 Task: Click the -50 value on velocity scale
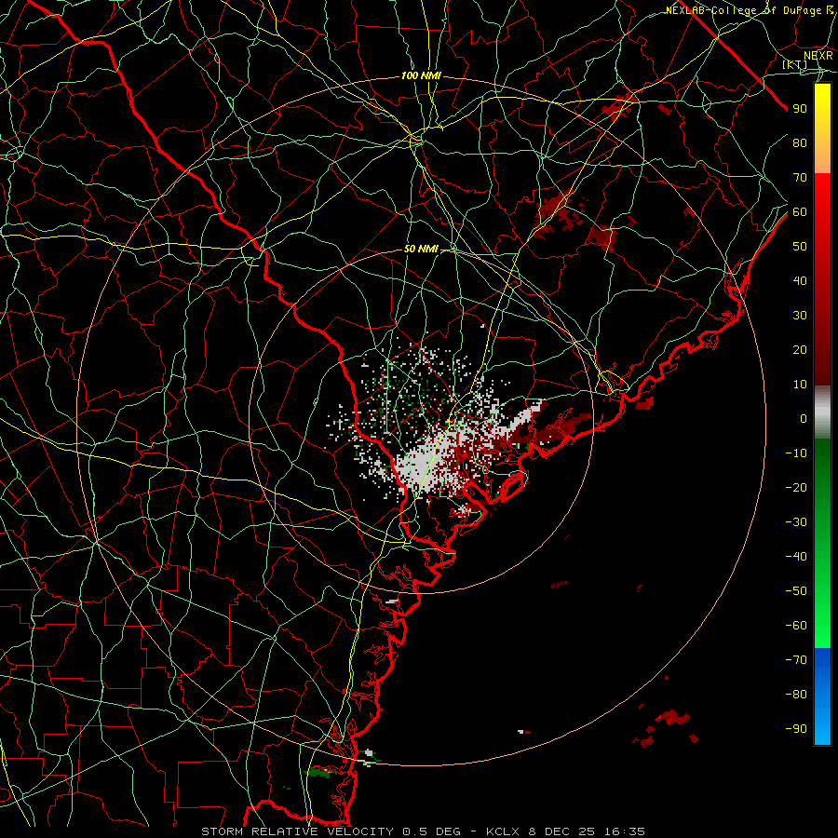coord(796,590)
